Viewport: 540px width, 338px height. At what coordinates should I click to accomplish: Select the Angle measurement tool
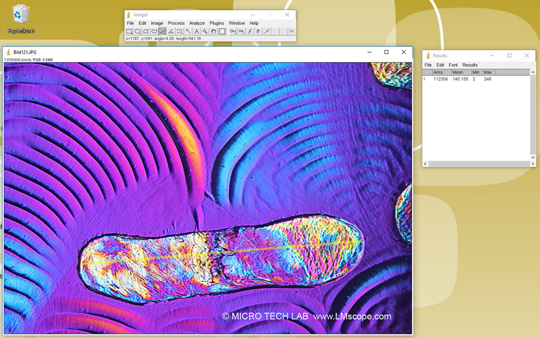coord(171,31)
